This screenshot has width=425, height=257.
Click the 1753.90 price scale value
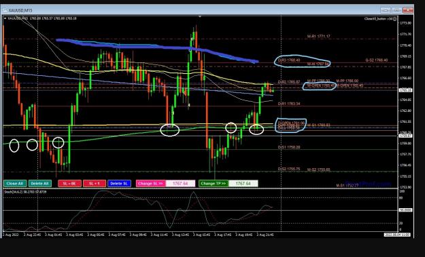(x=405, y=187)
